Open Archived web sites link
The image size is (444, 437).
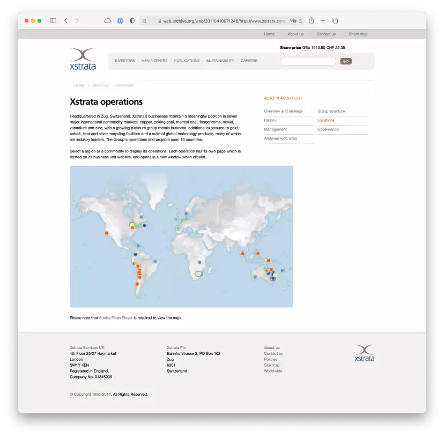pyautogui.click(x=280, y=139)
